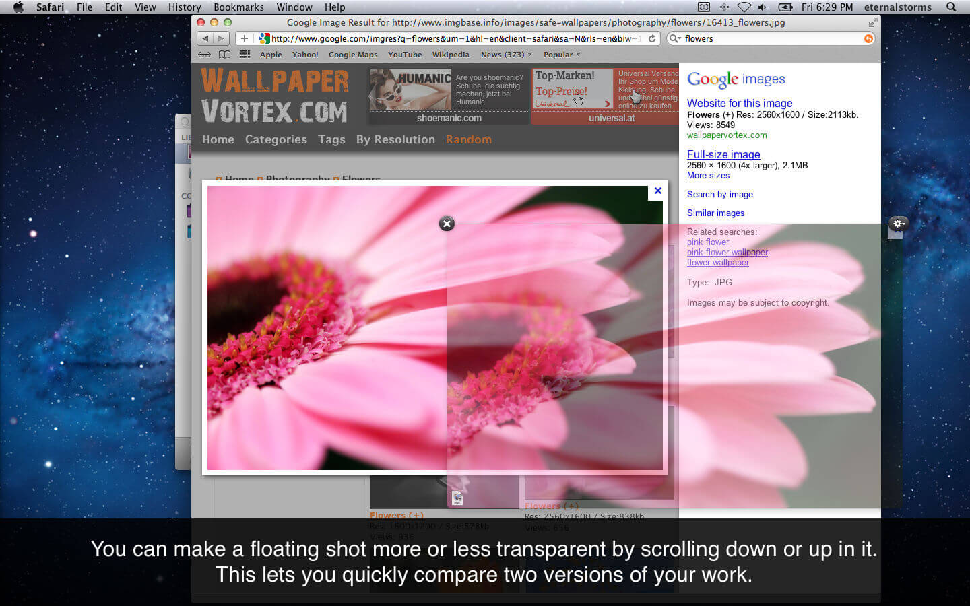970x606 pixels.
Task: Open battery status menu
Action: click(x=785, y=7)
